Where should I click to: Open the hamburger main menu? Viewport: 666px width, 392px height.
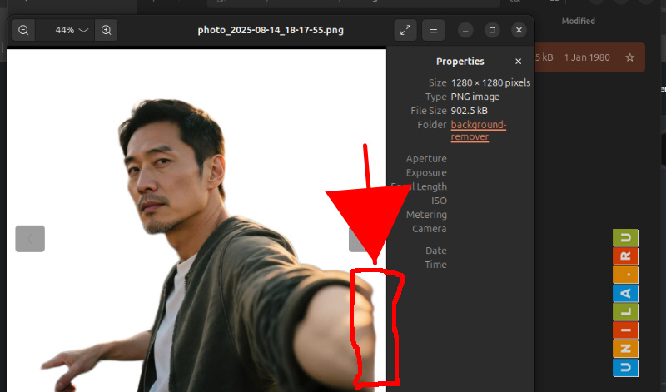(x=433, y=30)
